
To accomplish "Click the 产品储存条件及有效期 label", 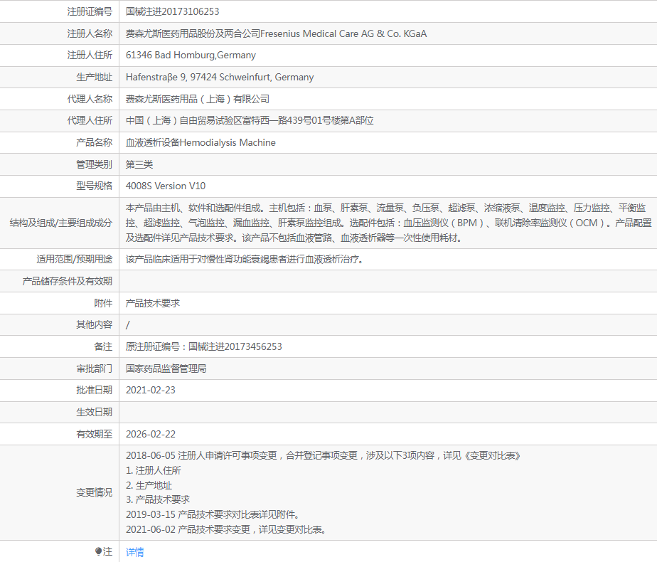I will pyautogui.click(x=67, y=281).
